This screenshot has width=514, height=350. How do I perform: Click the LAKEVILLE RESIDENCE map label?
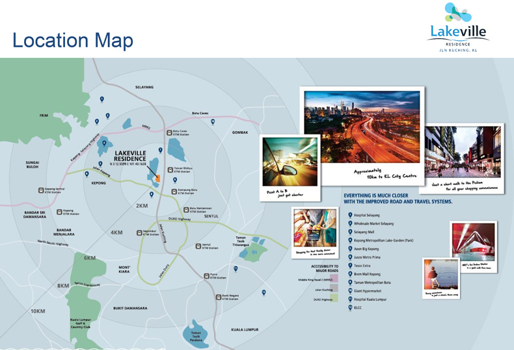click(x=130, y=156)
